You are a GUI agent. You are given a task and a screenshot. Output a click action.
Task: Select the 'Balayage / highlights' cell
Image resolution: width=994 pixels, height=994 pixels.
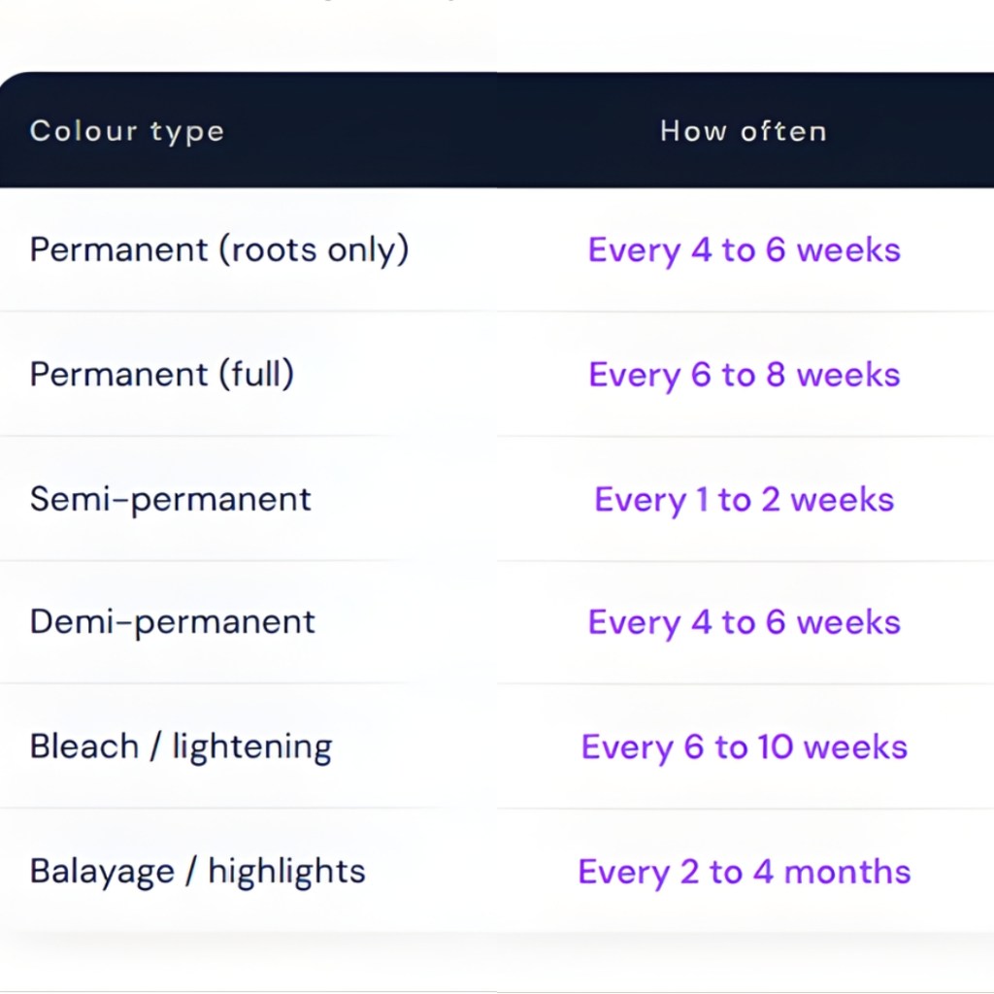pos(198,871)
